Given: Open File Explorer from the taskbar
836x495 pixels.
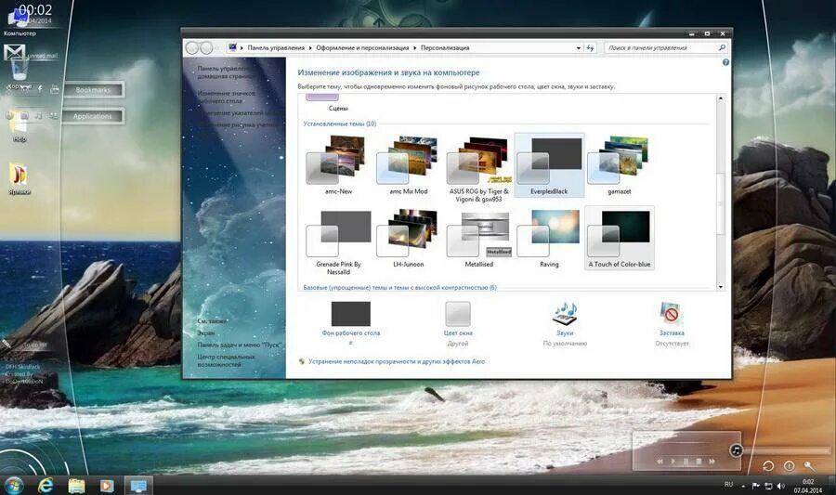Looking at the screenshot, I should [x=76, y=486].
